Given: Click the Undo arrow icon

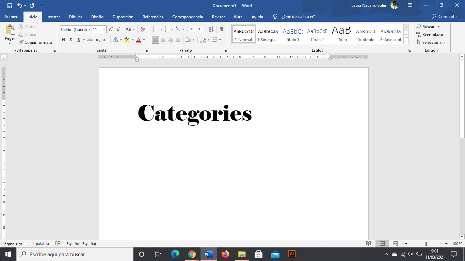Looking at the screenshot, I should pos(20,5).
